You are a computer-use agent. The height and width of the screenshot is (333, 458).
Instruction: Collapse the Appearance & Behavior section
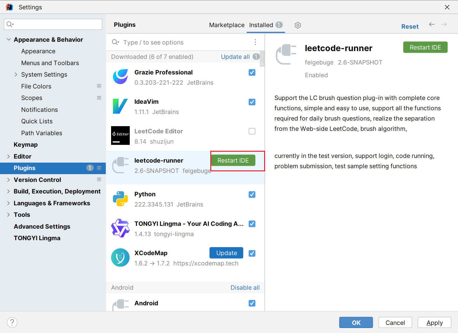(x=9, y=40)
